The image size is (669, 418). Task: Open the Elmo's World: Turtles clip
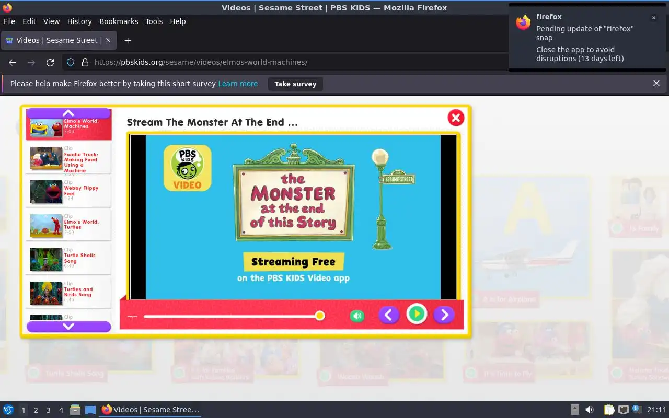point(68,225)
